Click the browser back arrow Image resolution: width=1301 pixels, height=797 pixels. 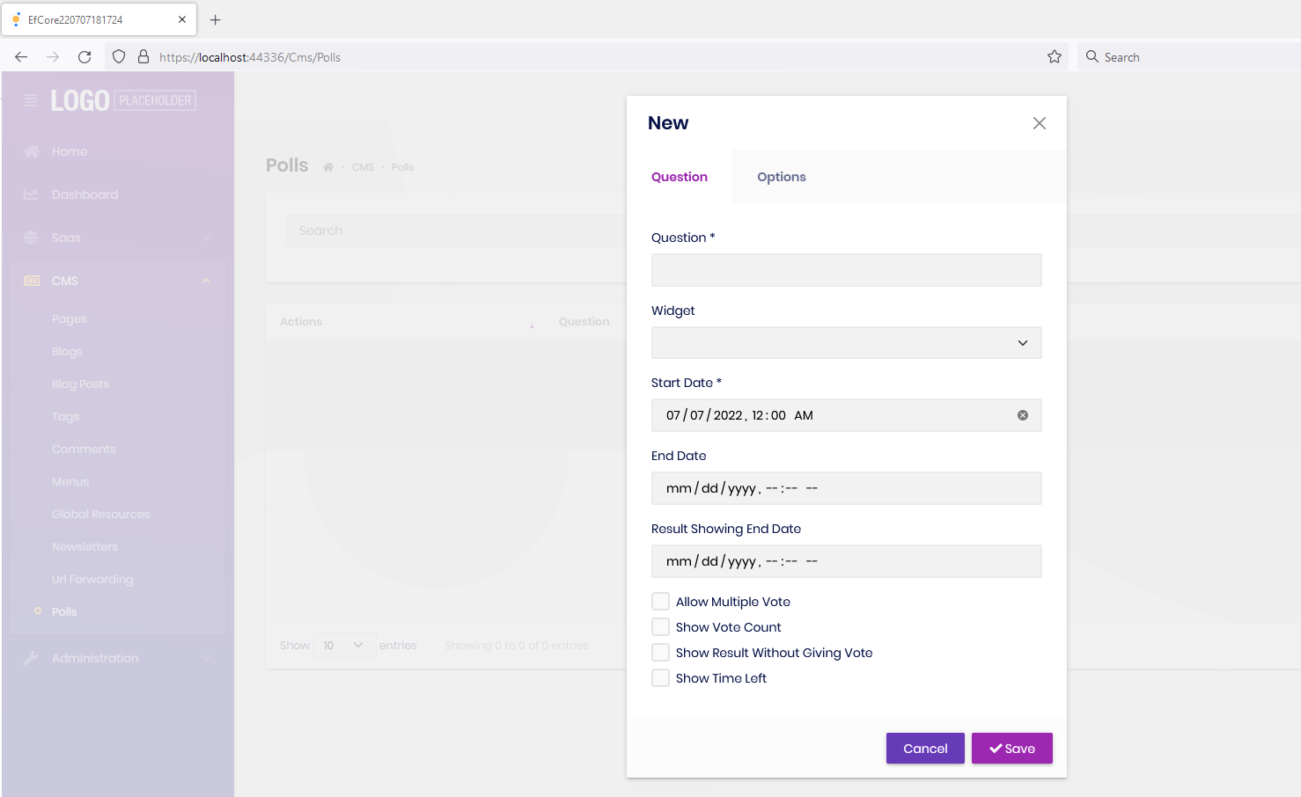(21, 57)
